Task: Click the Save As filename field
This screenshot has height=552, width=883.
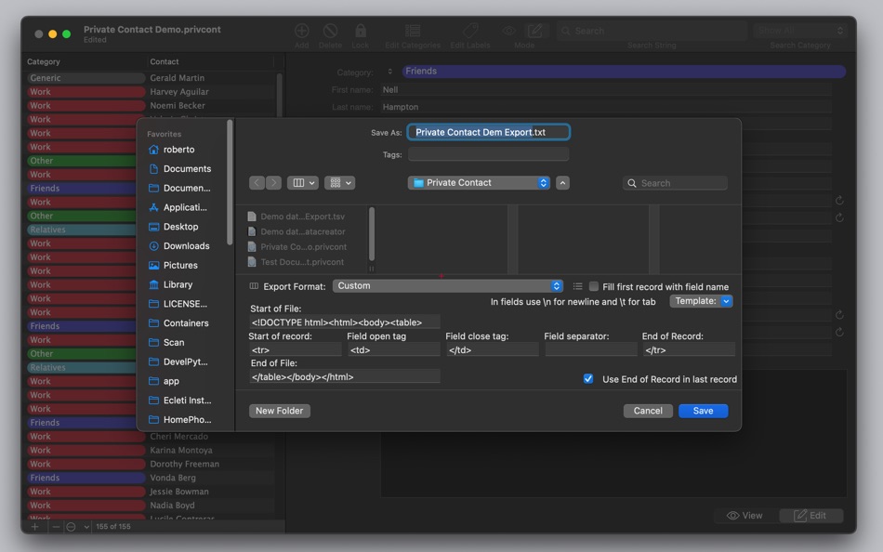Action: point(489,132)
